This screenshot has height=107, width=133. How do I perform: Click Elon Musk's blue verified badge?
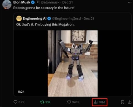(33, 2)
